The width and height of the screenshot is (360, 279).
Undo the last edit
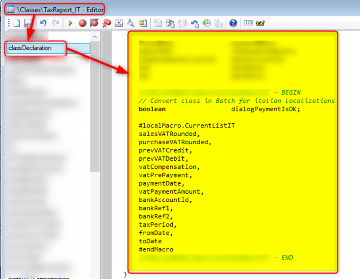pyautogui.click(x=43, y=23)
